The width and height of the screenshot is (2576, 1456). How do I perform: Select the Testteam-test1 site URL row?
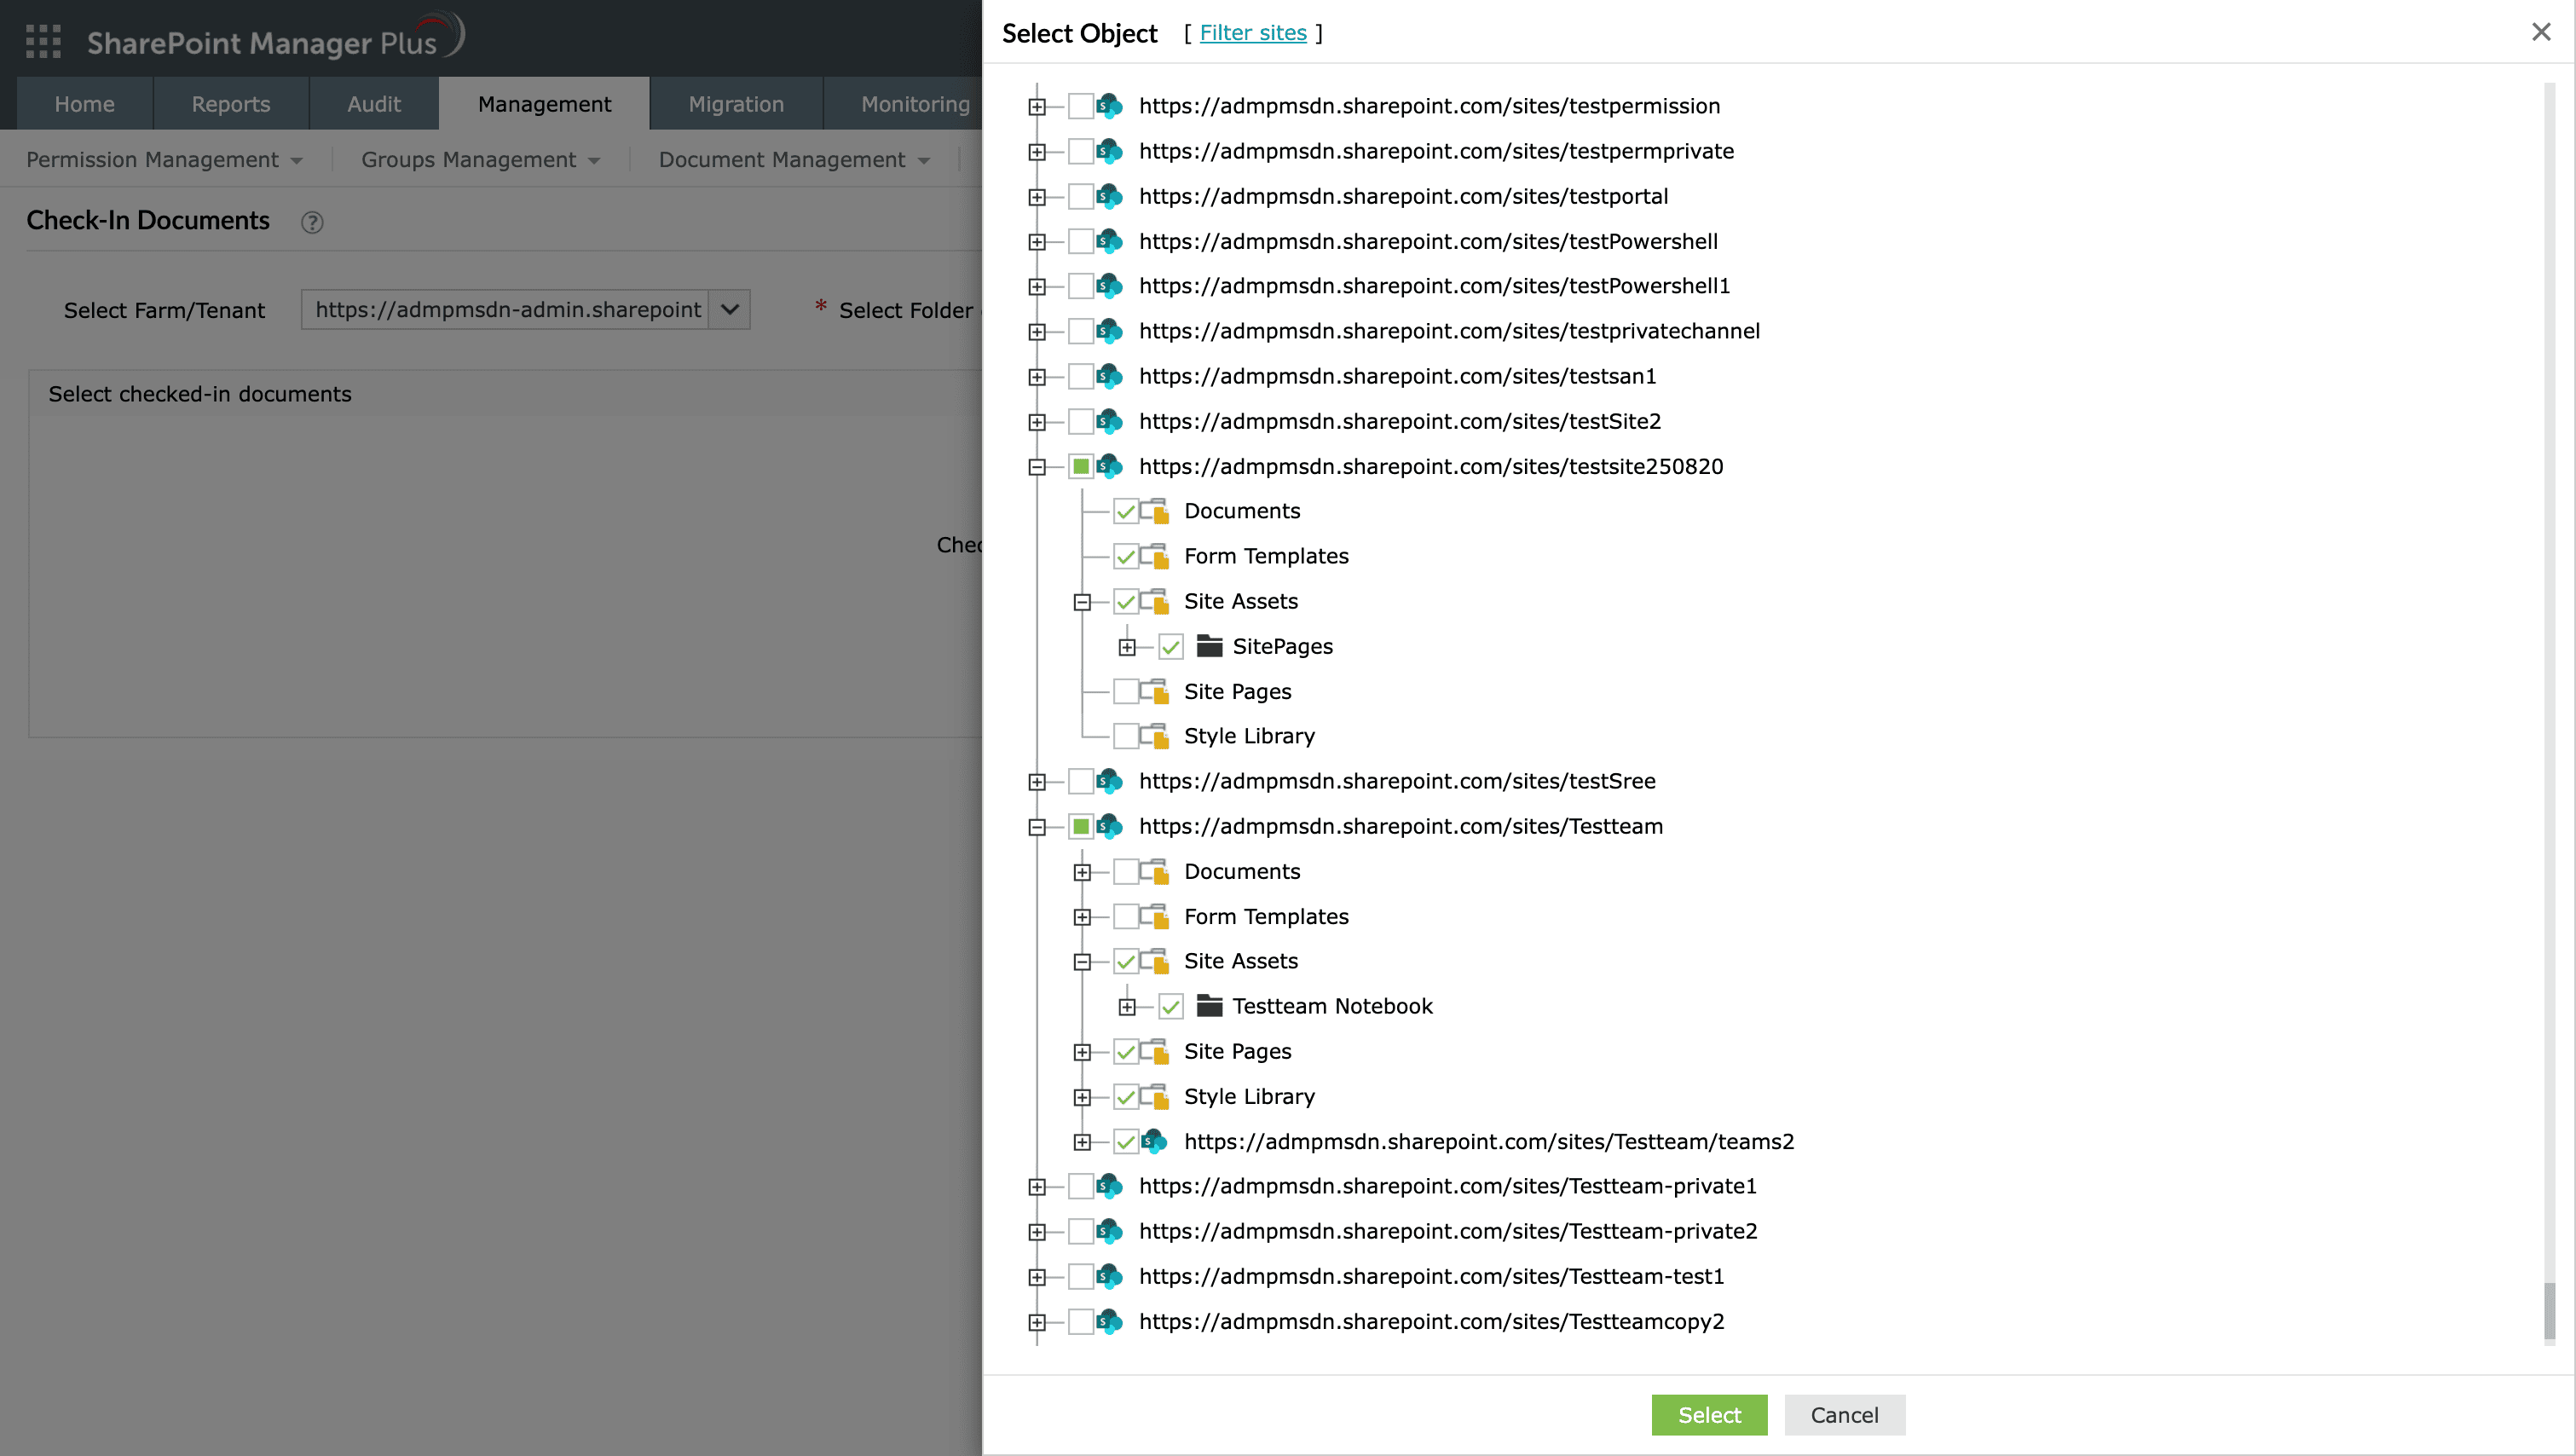(x=1431, y=1276)
